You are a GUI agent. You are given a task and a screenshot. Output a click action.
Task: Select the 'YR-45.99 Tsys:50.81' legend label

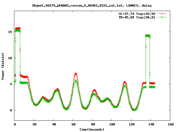pos(137,17)
